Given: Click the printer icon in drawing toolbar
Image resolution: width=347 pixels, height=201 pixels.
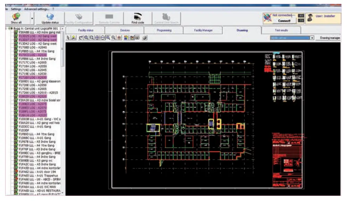Looking at the screenshot, I should (144, 37).
